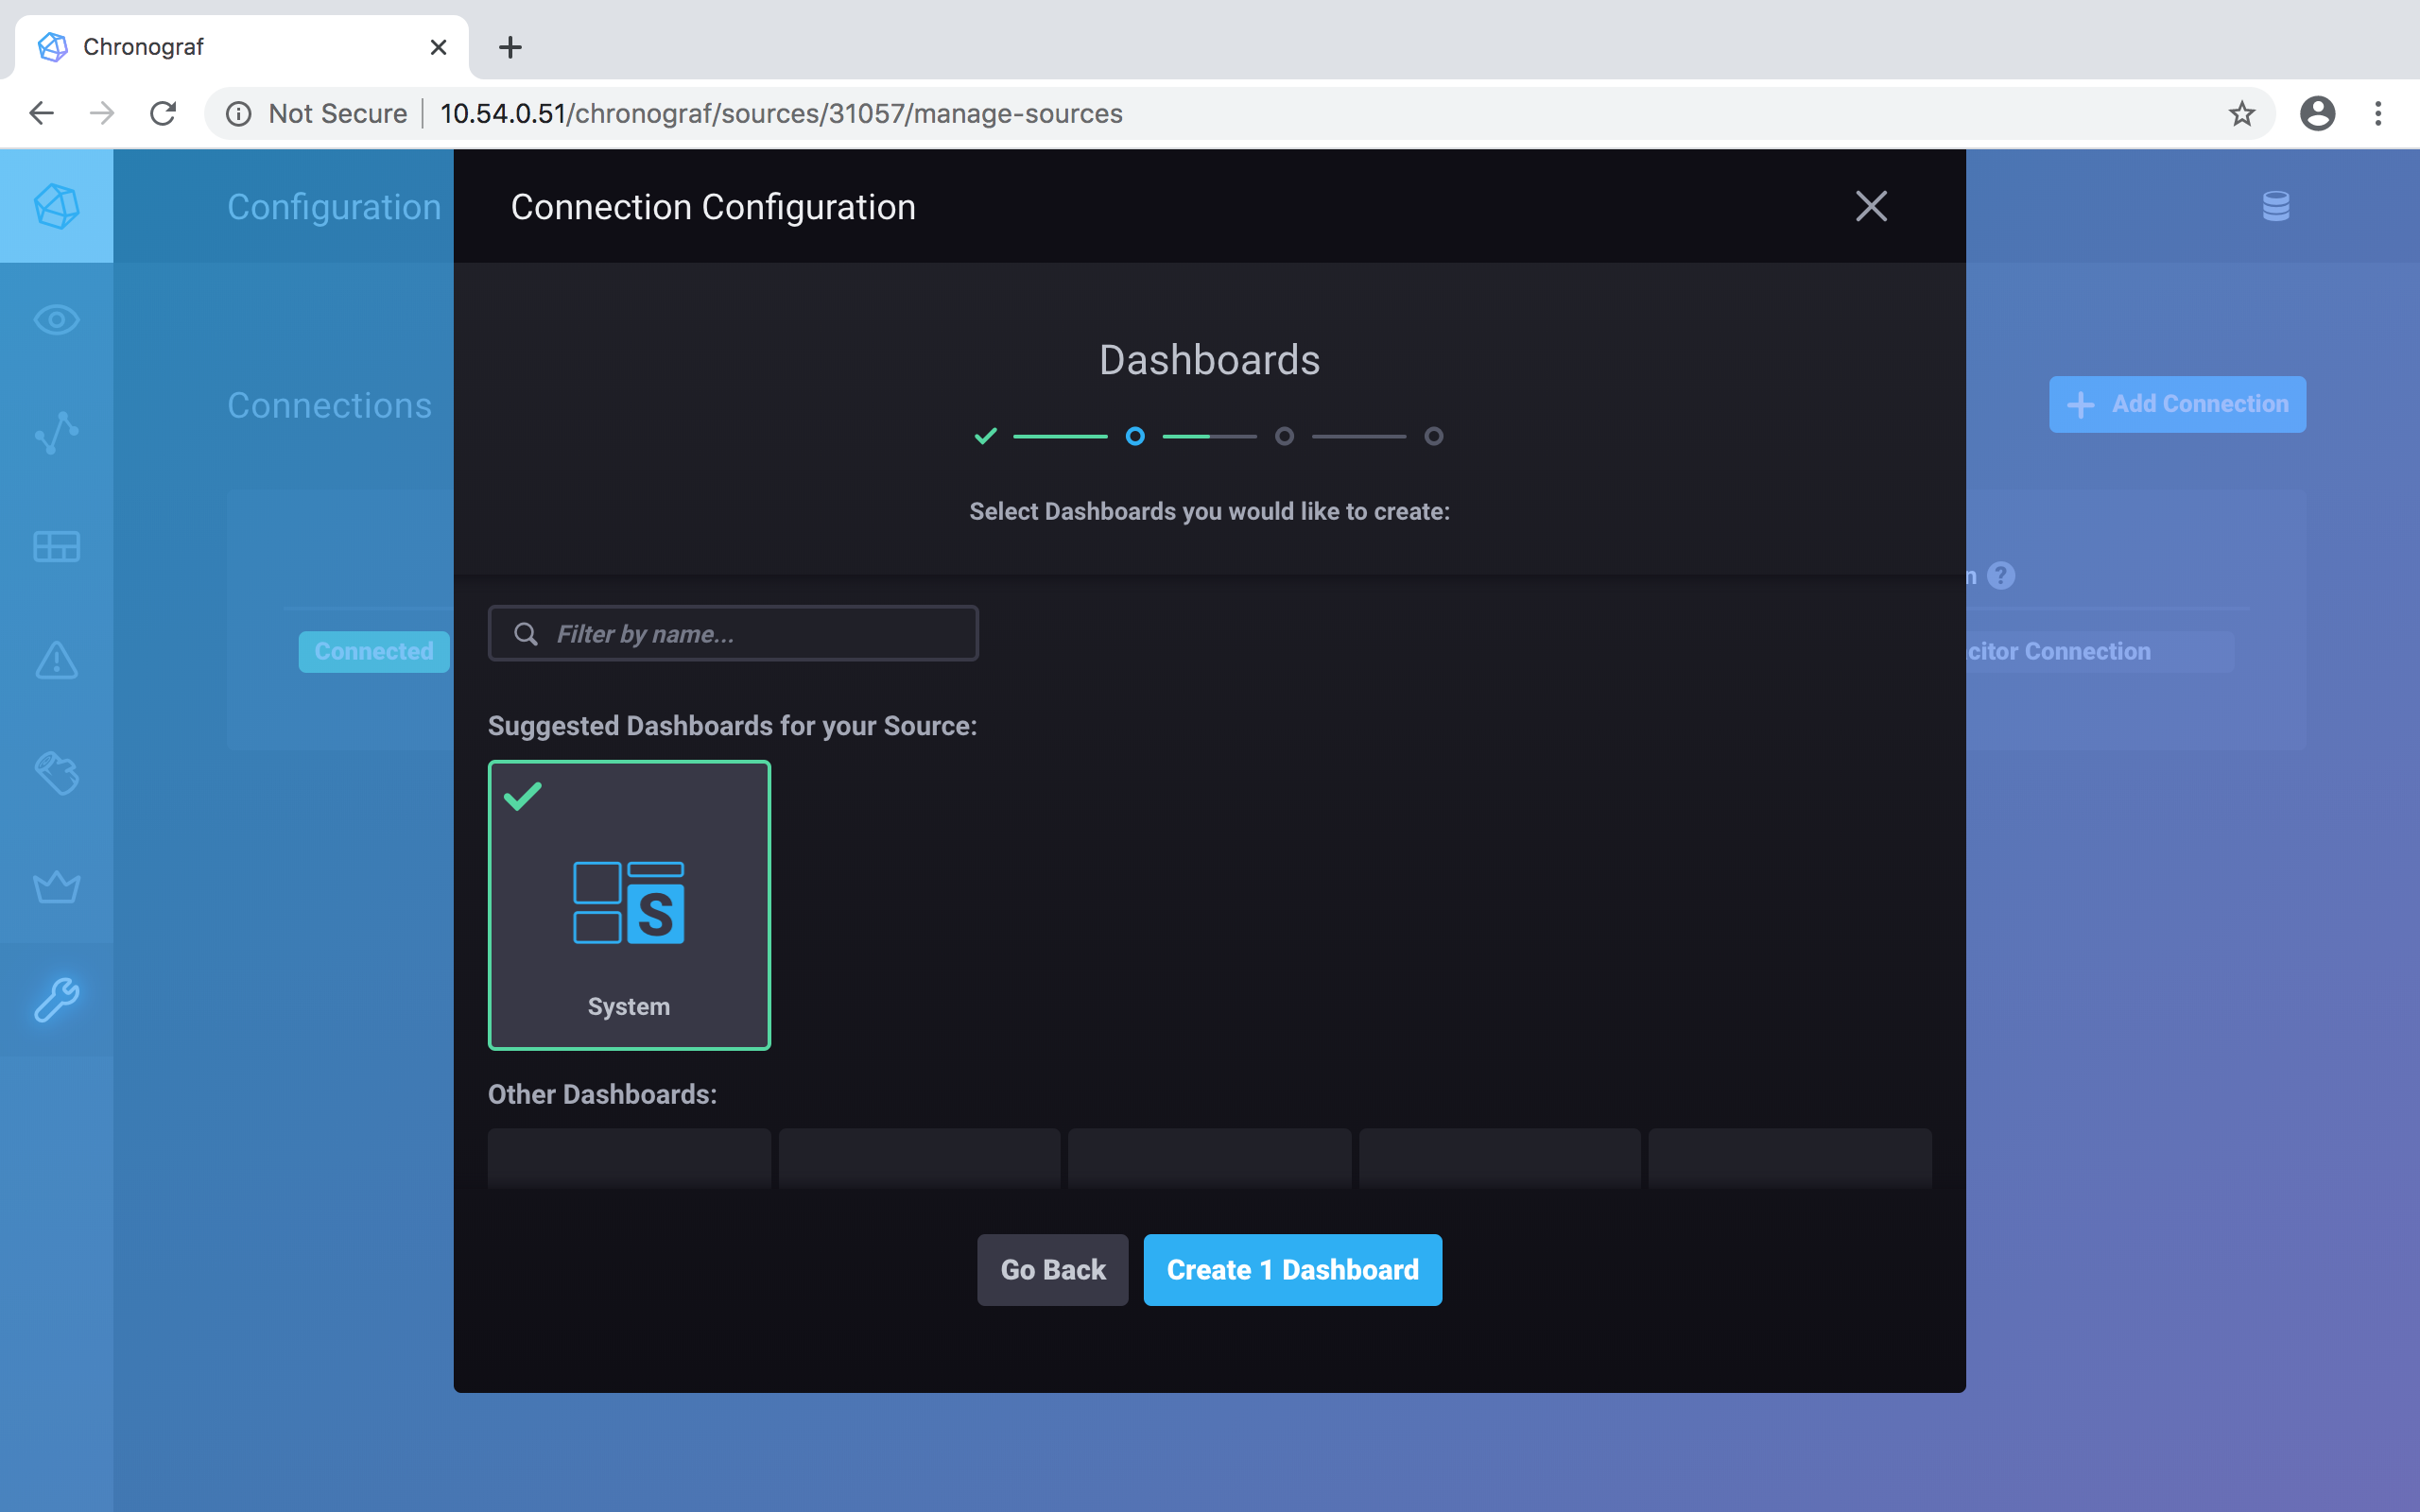
Task: Click the Suggested Dashboards for your Source label
Action: coord(732,725)
